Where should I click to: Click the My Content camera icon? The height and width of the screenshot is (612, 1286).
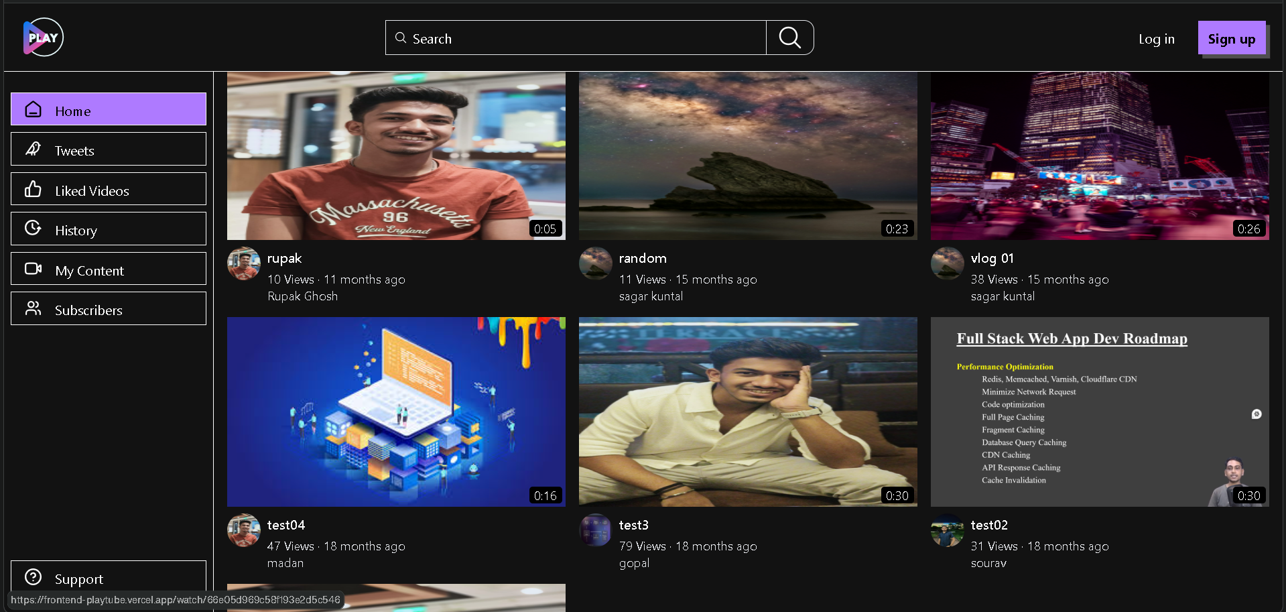click(32, 269)
